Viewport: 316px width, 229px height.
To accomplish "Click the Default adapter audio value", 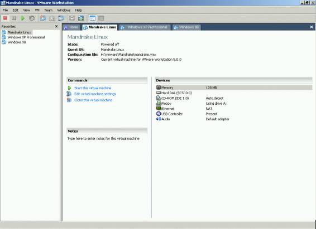I will [217, 119].
